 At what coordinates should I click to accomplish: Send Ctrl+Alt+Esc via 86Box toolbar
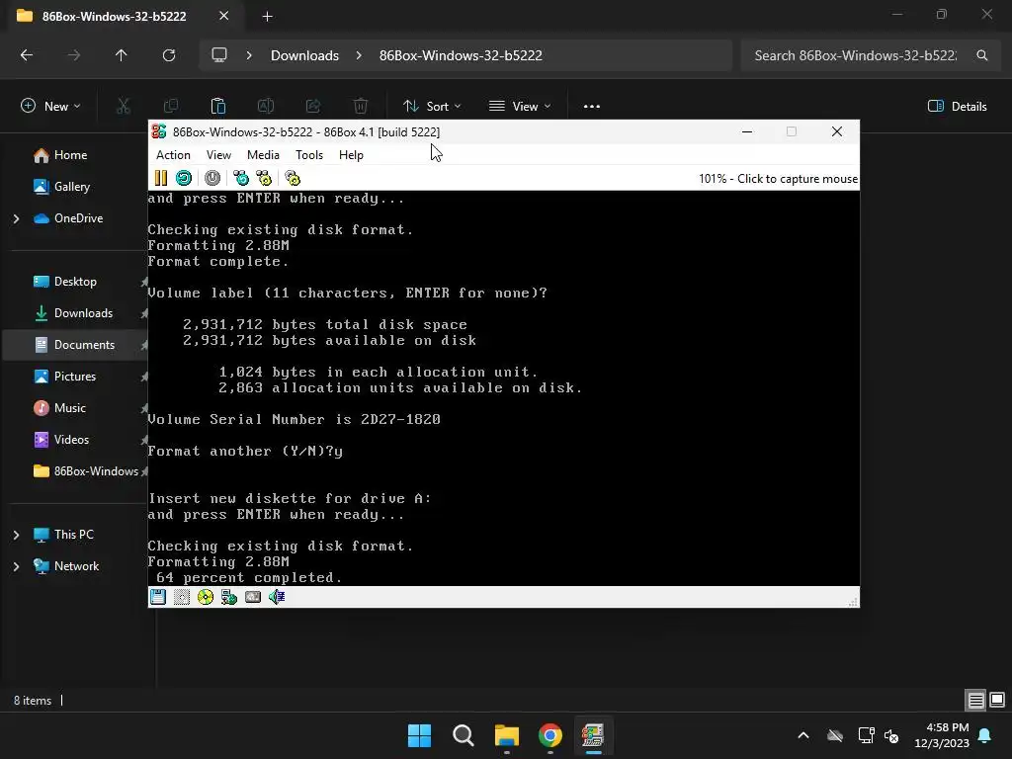point(264,178)
